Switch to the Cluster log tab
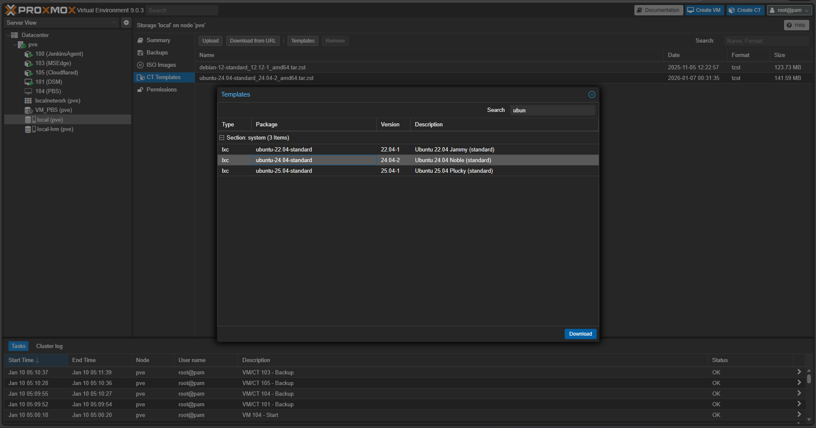 coord(49,346)
